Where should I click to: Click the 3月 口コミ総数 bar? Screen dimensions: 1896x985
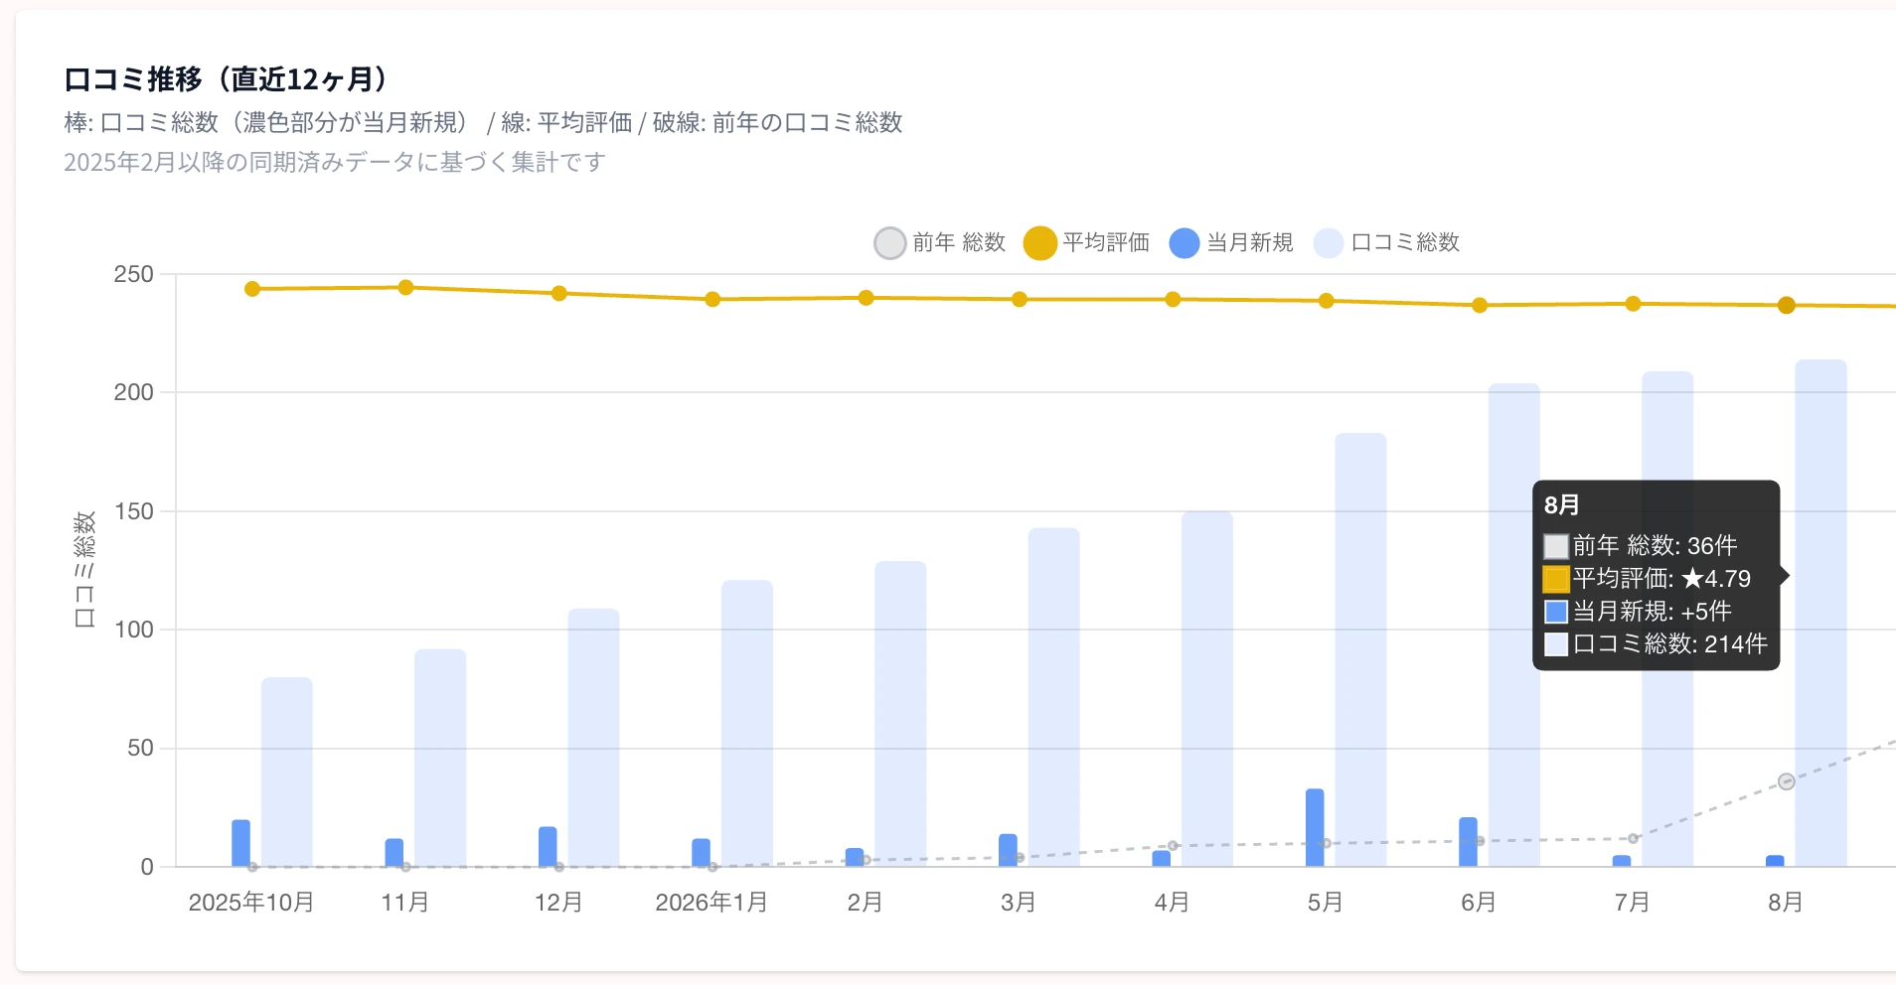pyautogui.click(x=1053, y=697)
